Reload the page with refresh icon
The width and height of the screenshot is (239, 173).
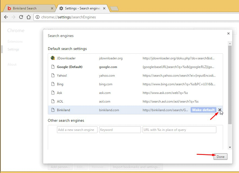(x=21, y=17)
